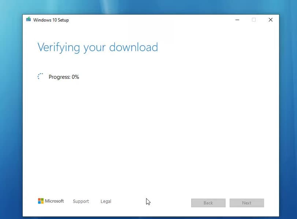
Task: Close the Windows 10 Setup window
Action: tap(271, 20)
